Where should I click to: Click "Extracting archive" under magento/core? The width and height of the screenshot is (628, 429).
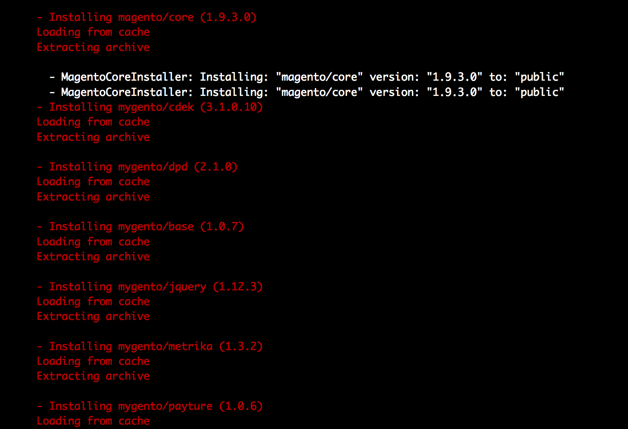pos(93,48)
